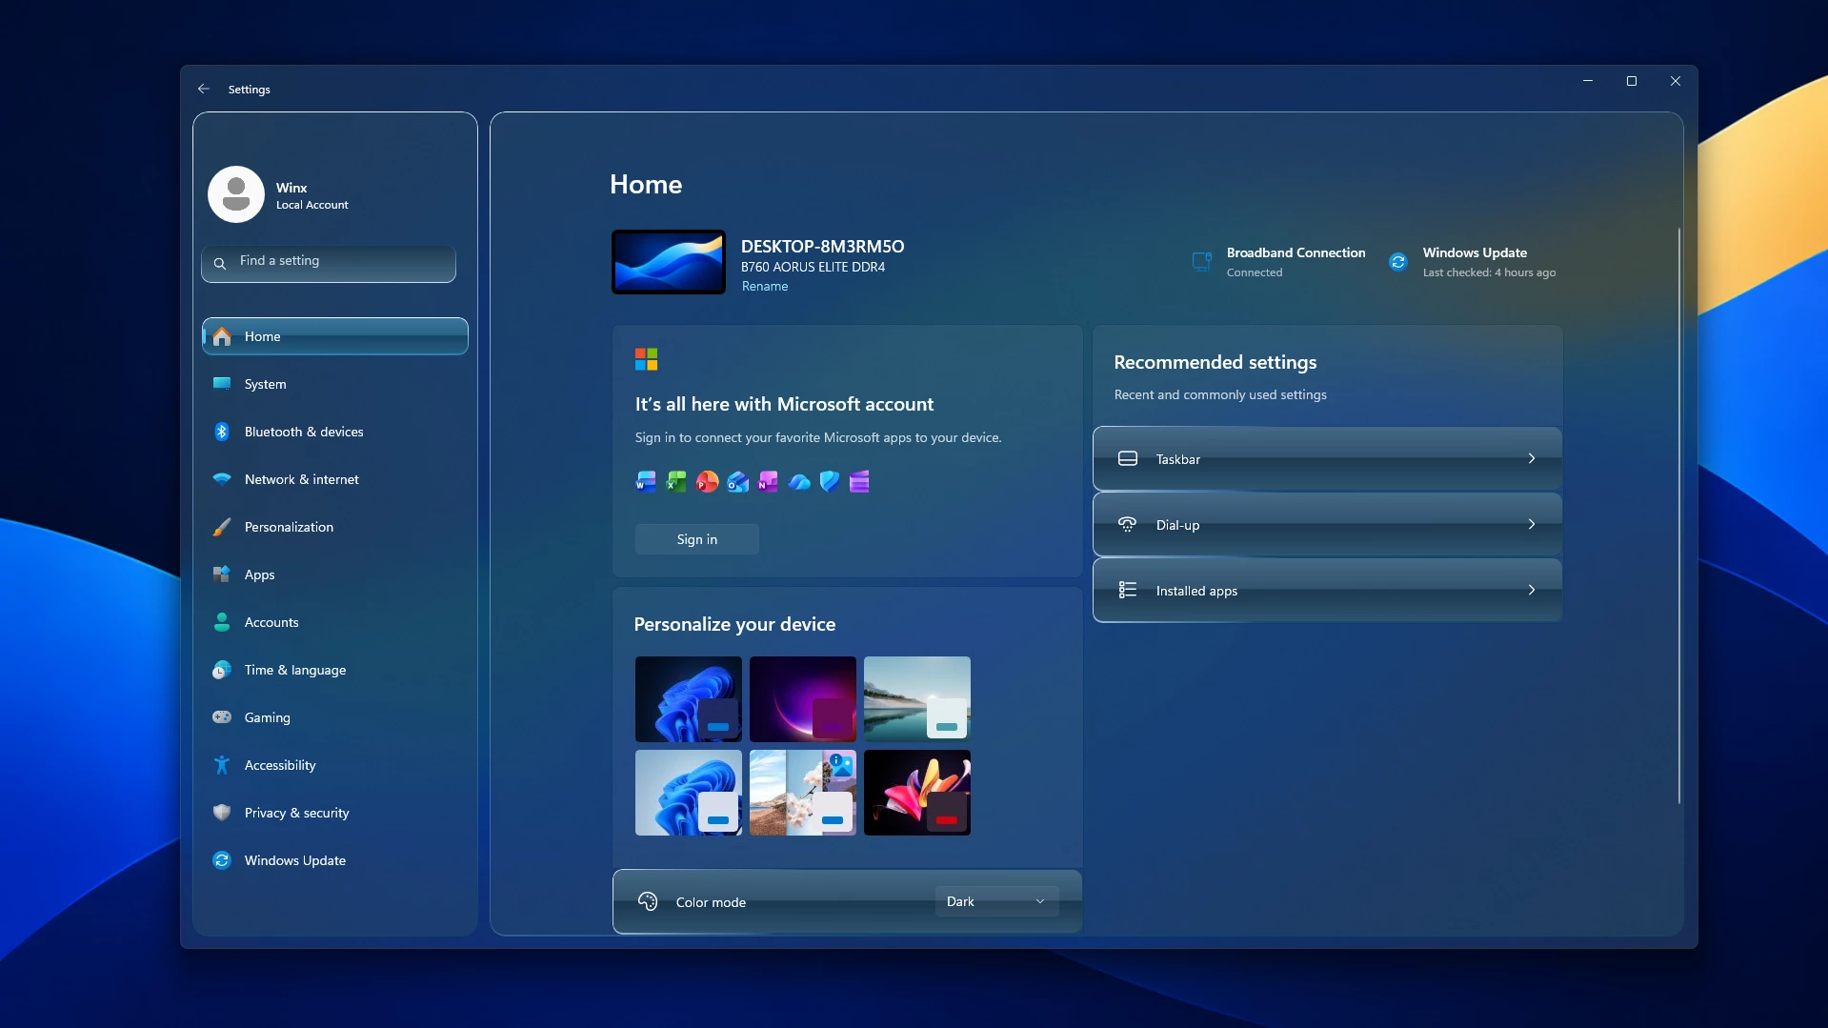The image size is (1828, 1028).
Task: Click the Microsoft Defender shield icon
Action: coord(830,482)
